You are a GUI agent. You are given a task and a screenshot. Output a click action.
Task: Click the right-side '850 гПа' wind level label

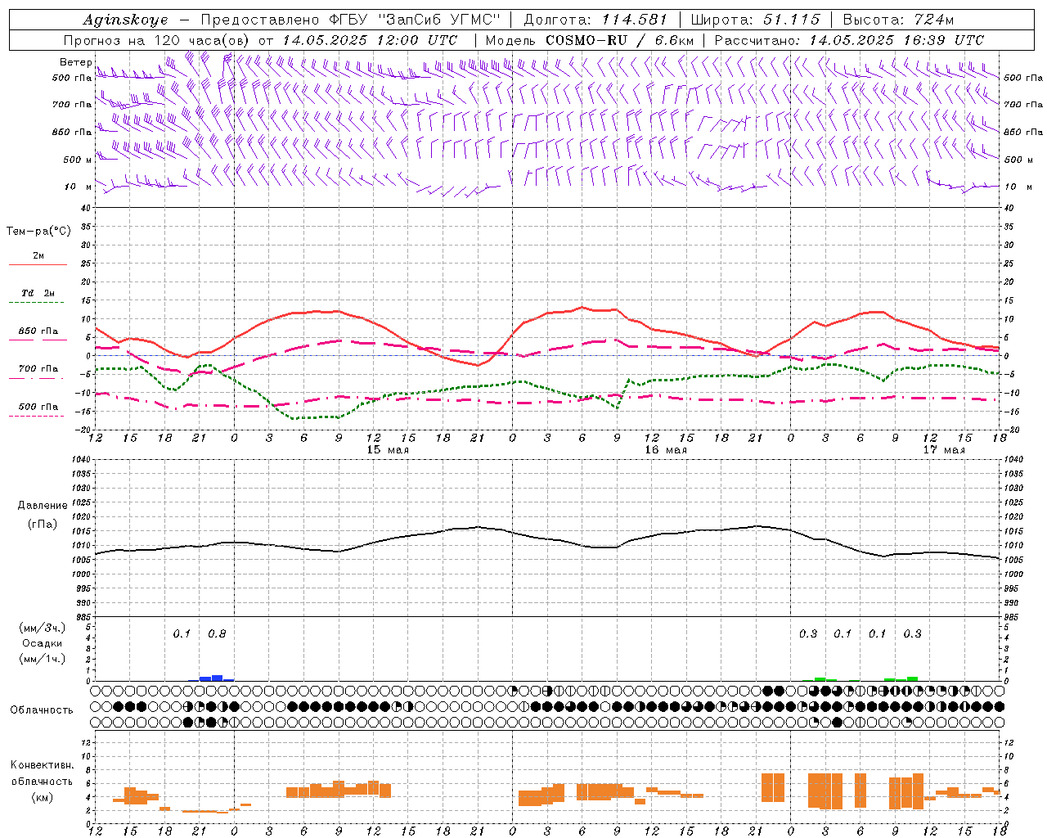[1023, 132]
